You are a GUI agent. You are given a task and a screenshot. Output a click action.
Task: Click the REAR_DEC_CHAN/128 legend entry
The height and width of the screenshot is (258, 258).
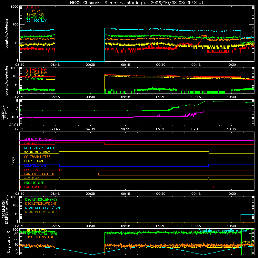43,208
